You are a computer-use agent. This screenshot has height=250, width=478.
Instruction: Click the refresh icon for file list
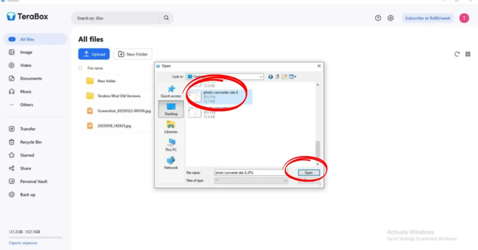pyautogui.click(x=457, y=54)
